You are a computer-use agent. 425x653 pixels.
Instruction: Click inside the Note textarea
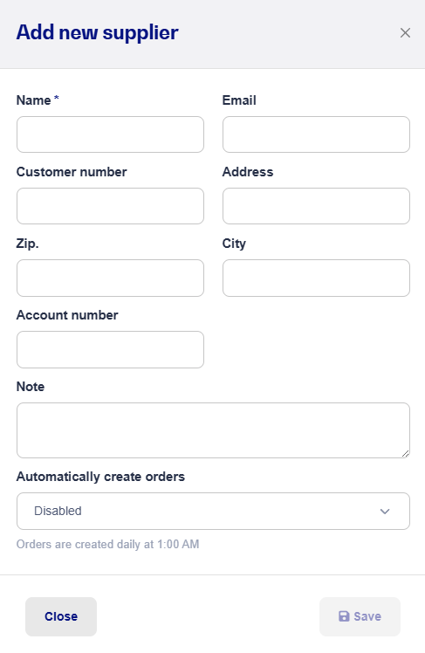coord(213,430)
